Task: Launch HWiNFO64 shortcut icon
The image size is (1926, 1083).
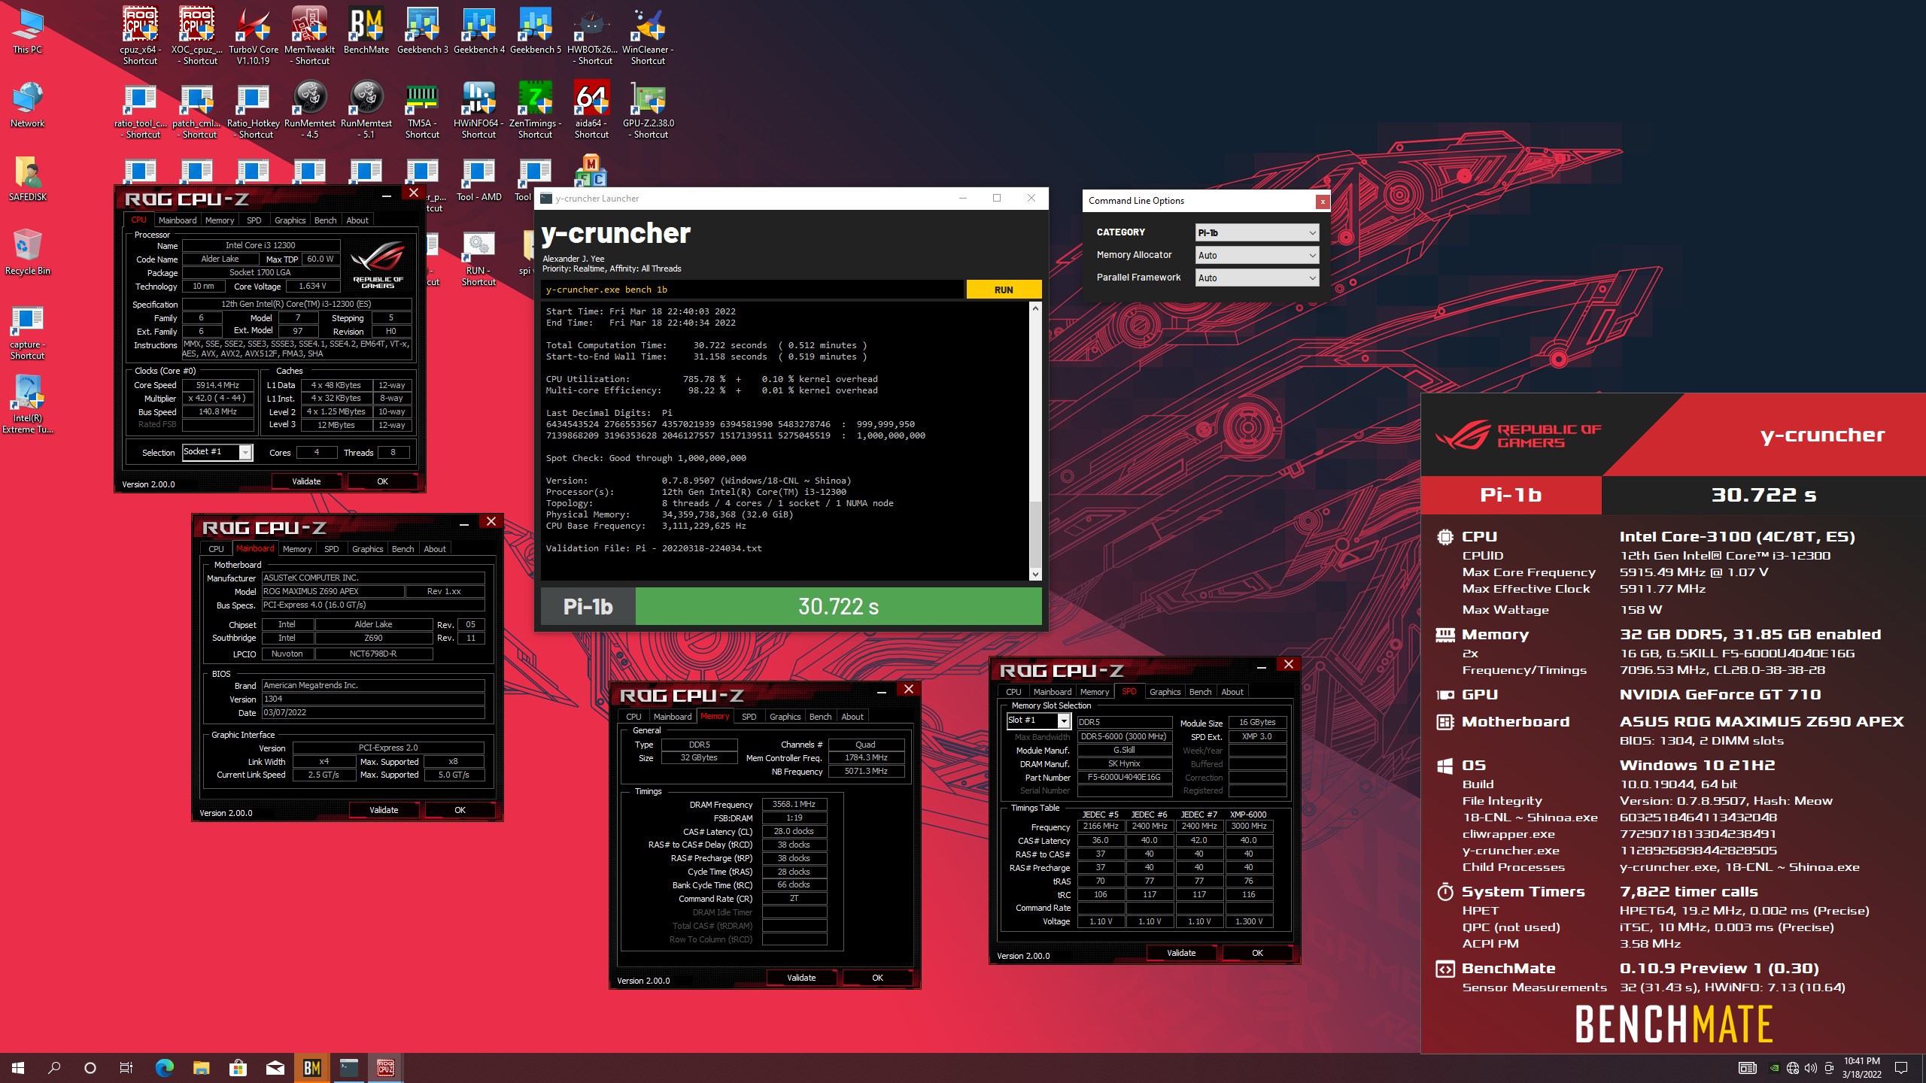Action: [479, 110]
